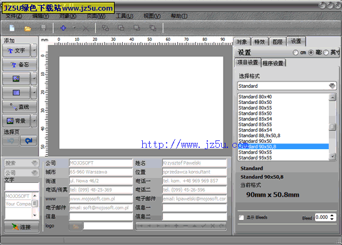Expand the 背景 button dropdown arrow
The width and height of the screenshot is (342, 245).
[34, 121]
